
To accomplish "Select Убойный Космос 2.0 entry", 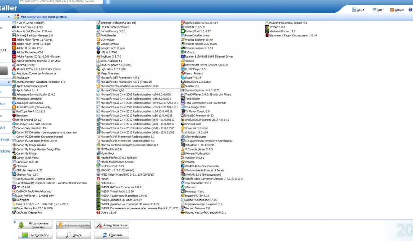I will pyautogui.click(x=280, y=31).
